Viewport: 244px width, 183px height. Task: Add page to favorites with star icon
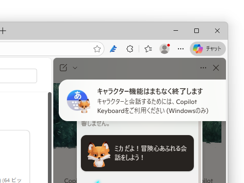point(97,49)
